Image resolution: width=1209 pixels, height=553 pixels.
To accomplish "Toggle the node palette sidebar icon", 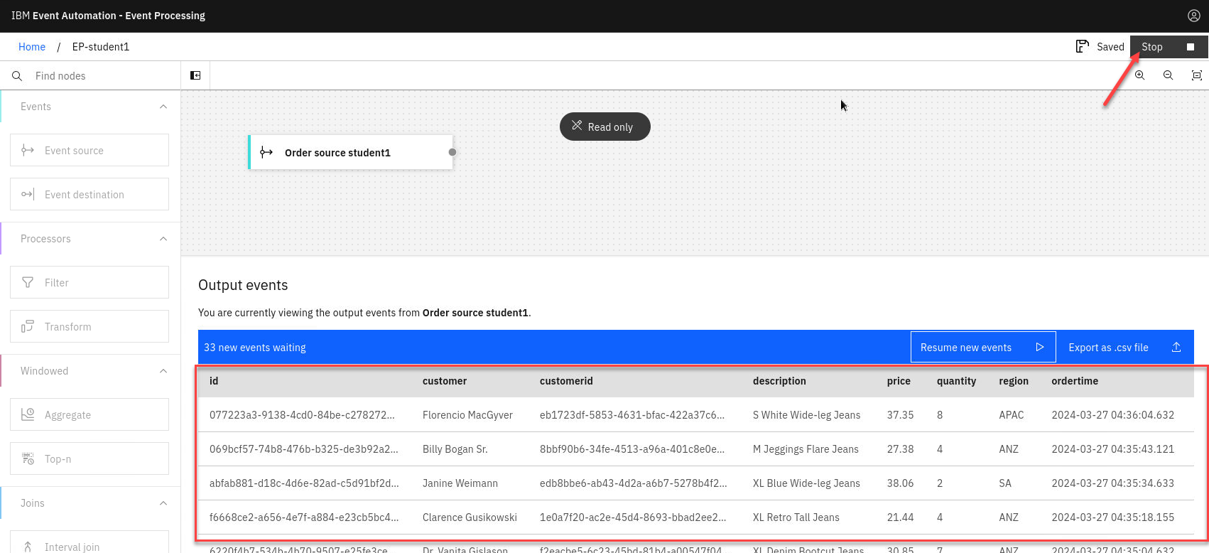I will click(x=195, y=75).
